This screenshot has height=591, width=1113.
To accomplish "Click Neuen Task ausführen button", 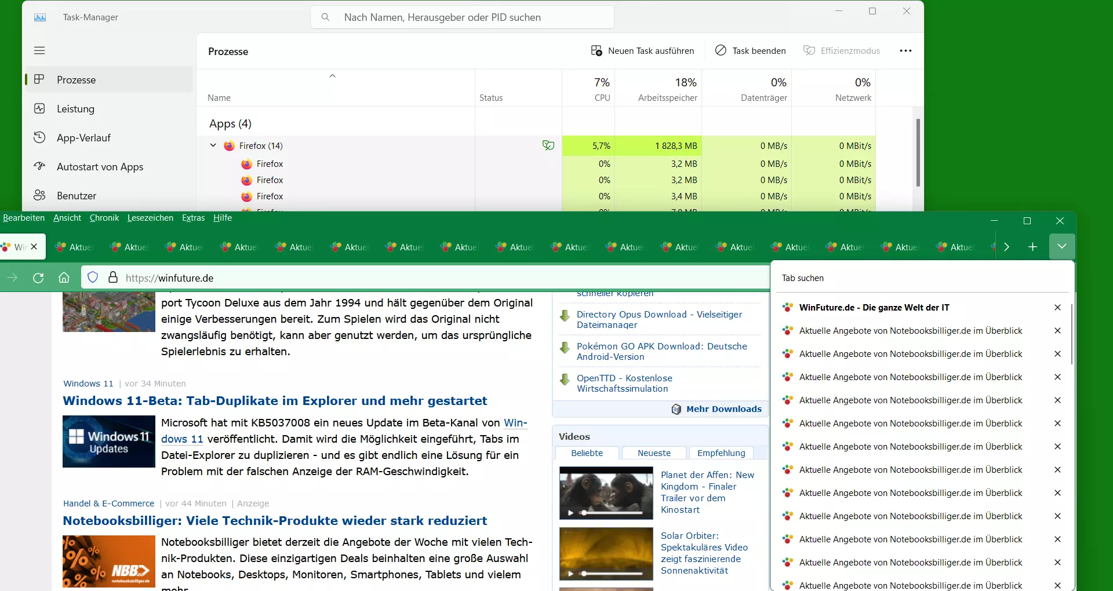I will pyautogui.click(x=642, y=51).
